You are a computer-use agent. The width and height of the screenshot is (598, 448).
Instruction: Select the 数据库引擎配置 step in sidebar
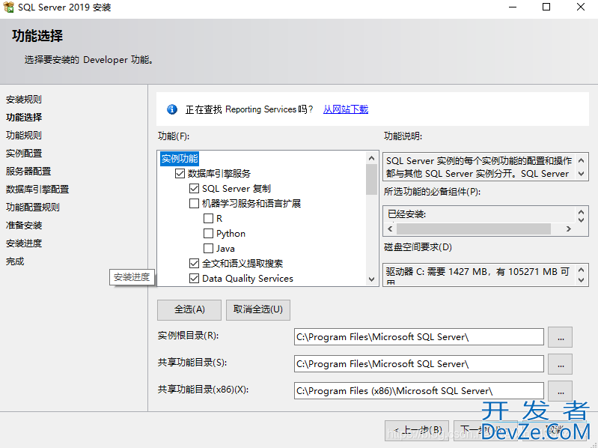coord(37,189)
